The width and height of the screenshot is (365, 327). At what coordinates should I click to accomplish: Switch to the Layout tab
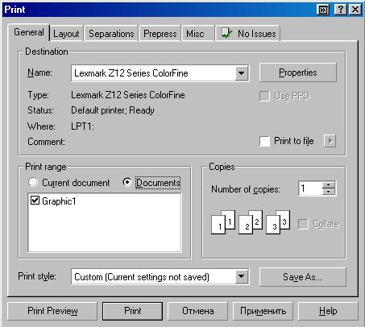click(66, 34)
